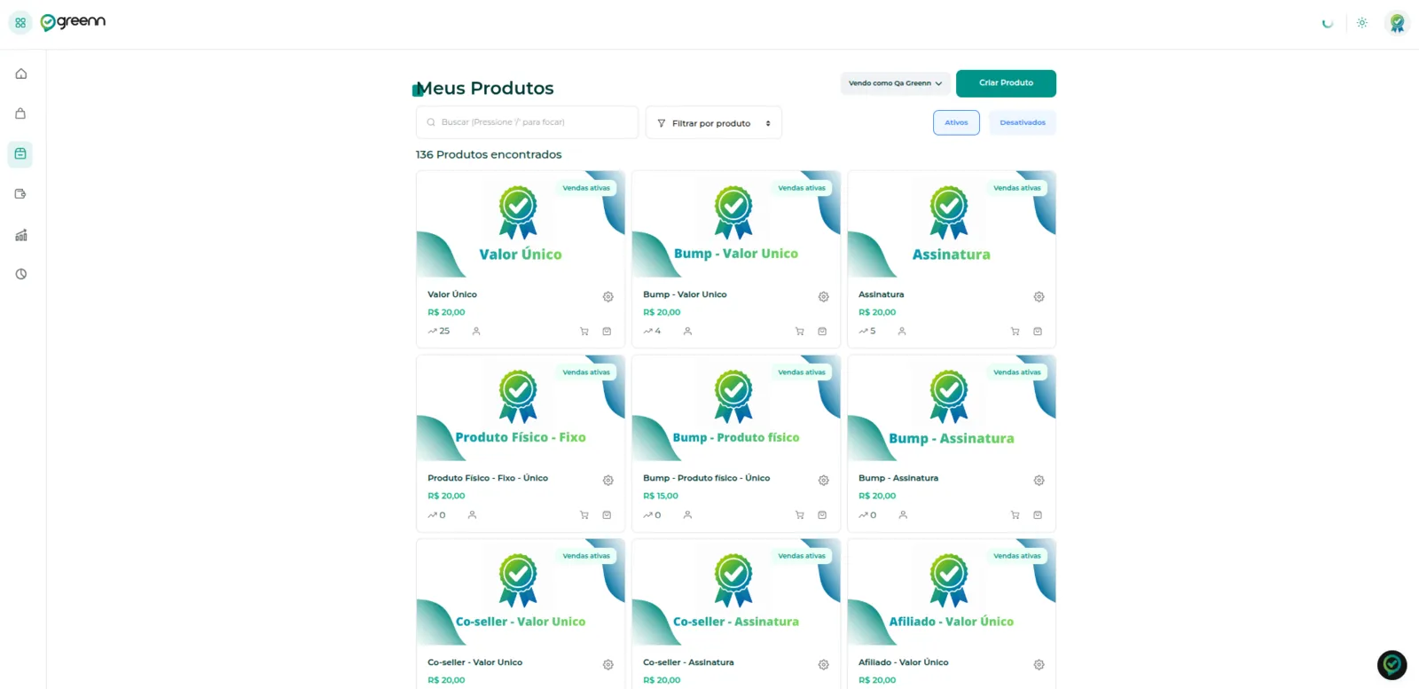Open 'Filtrar por produto' dropdown
This screenshot has width=1419, height=689.
[714, 123]
